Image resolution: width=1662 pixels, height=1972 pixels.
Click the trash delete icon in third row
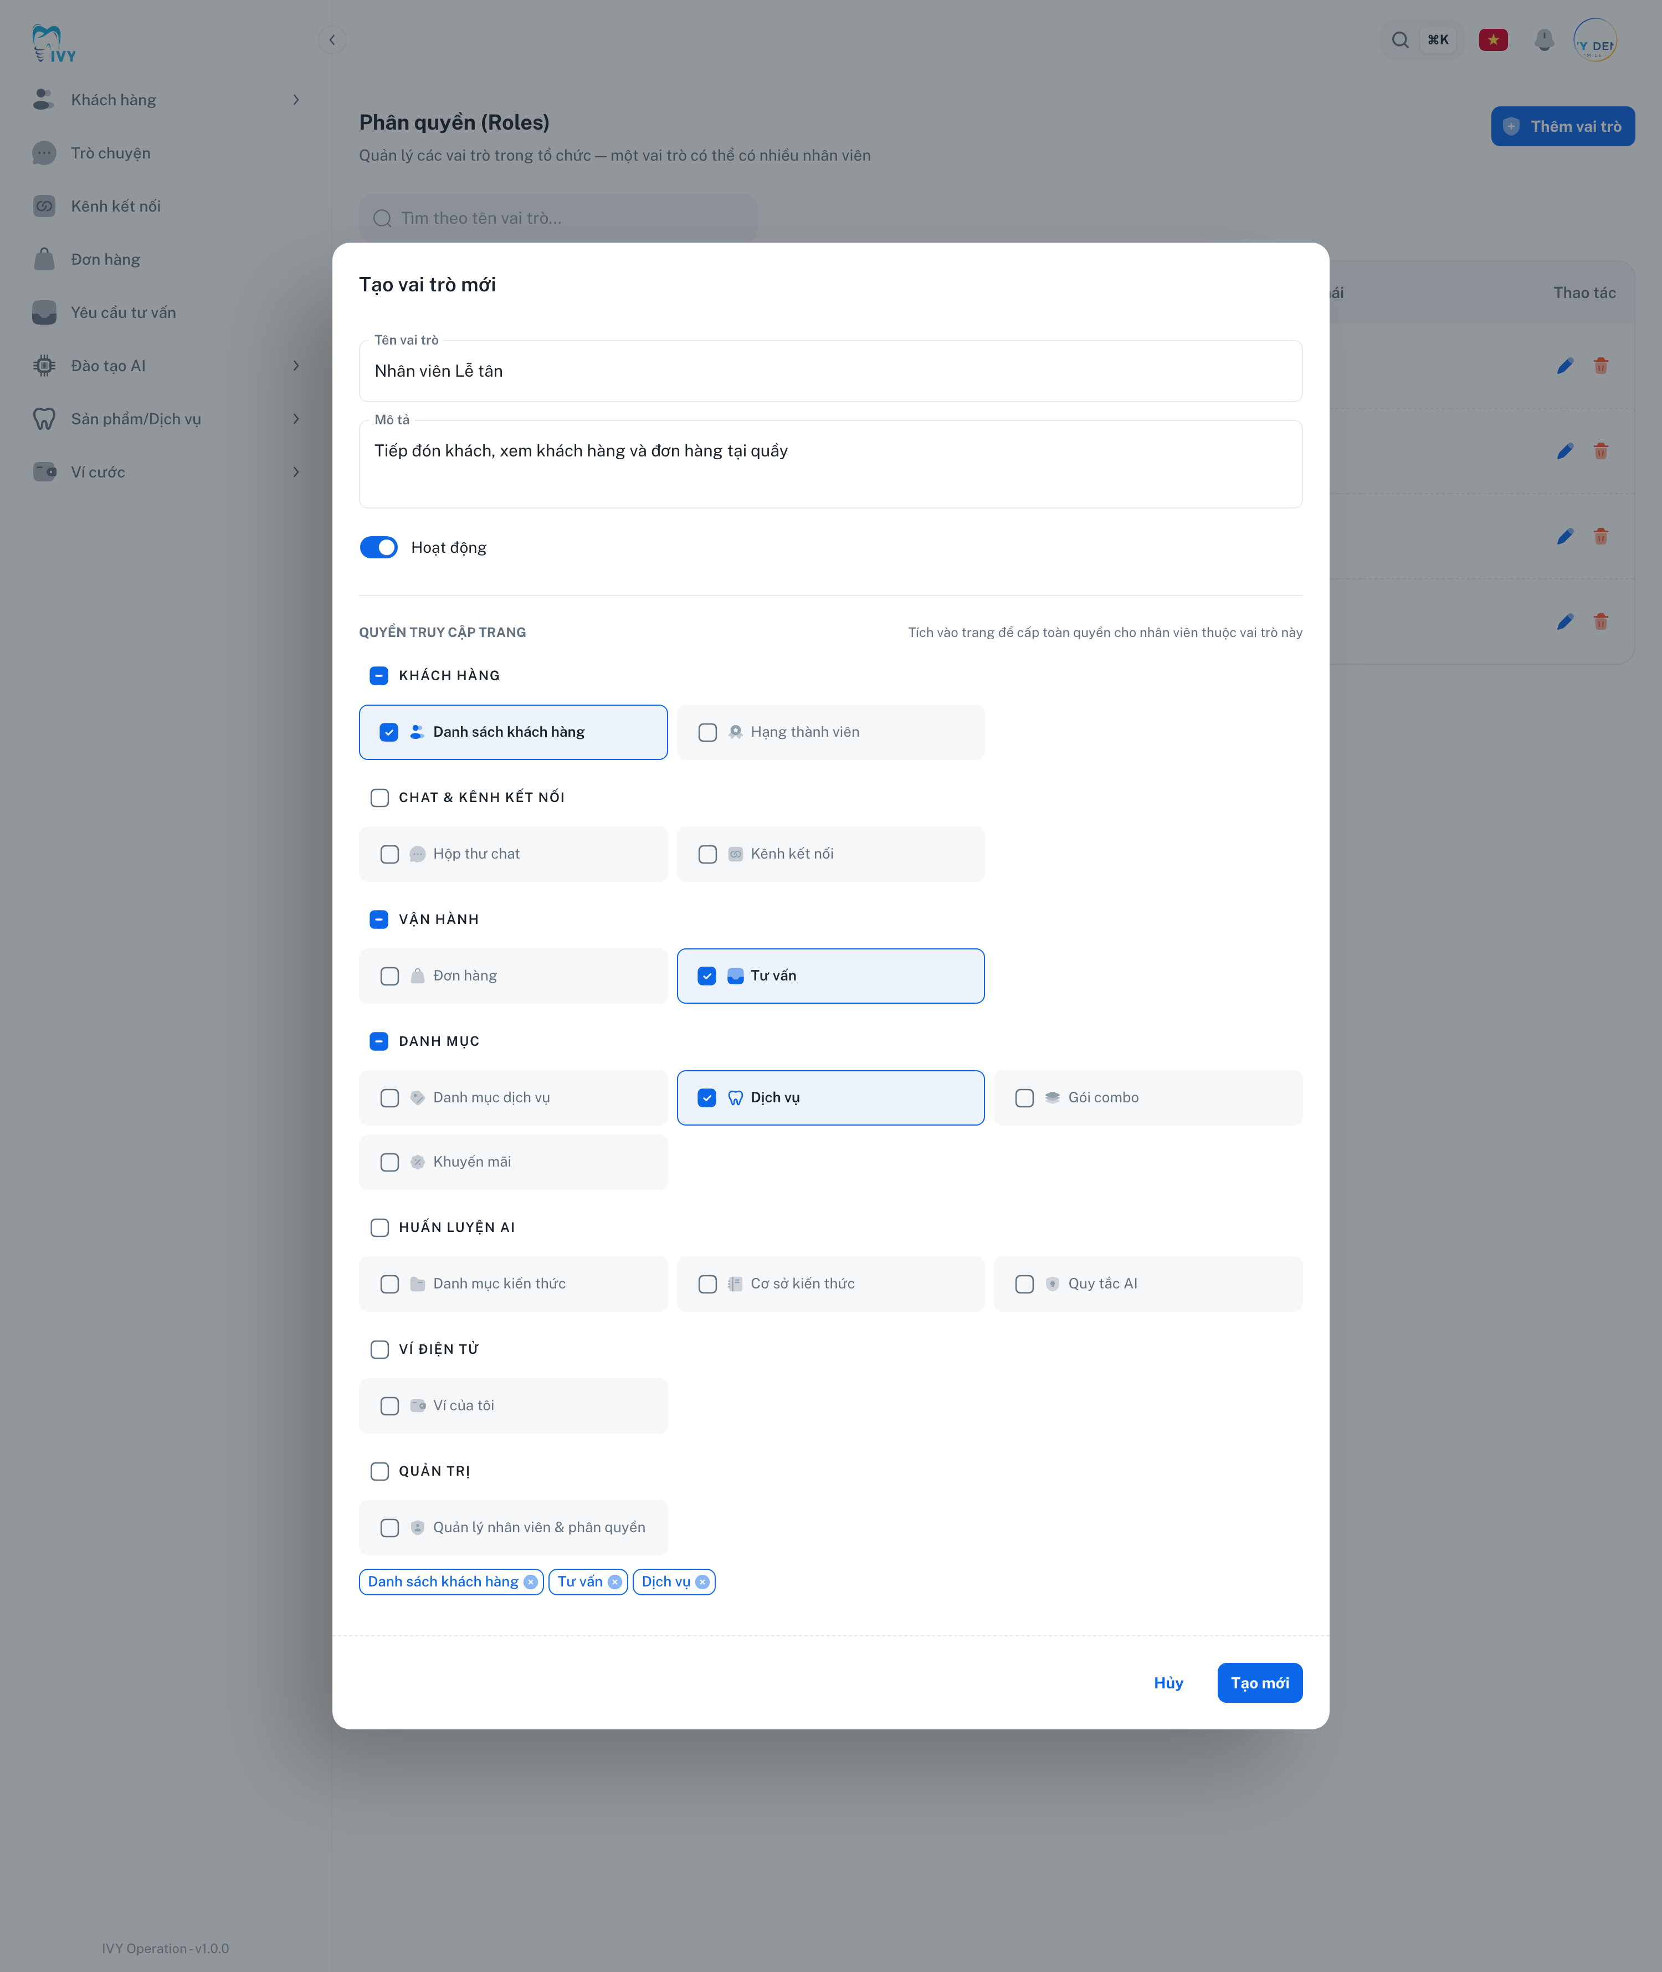[x=1600, y=536]
